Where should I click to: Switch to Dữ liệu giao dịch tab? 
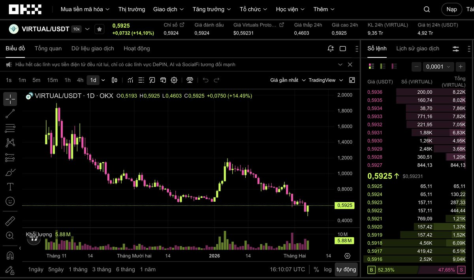click(x=93, y=49)
